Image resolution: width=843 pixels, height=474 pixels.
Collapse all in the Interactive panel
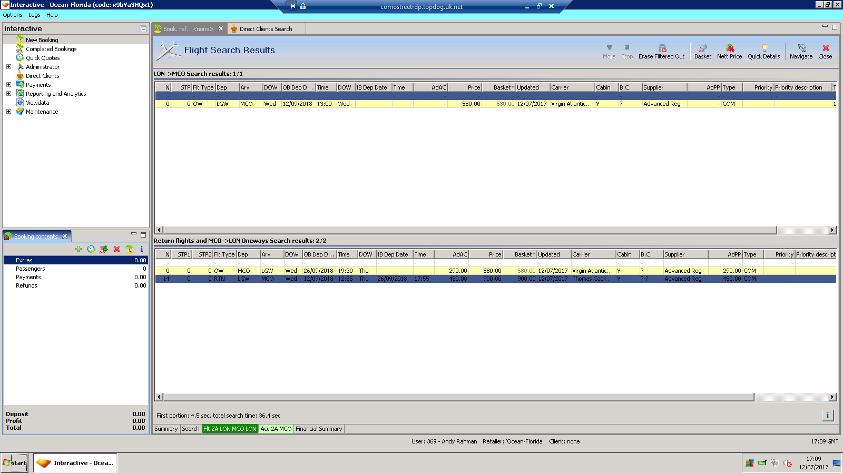pos(143,29)
